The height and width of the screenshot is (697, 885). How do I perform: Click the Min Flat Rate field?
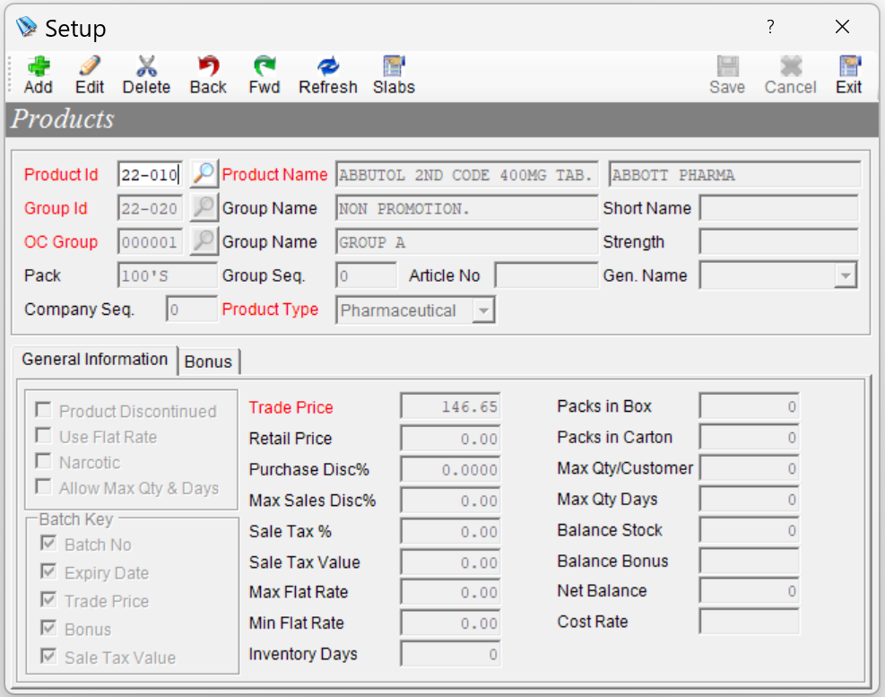(x=450, y=623)
